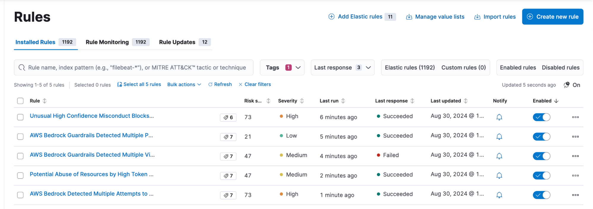The image size is (593, 209).
Task: Disable the Unusual High Confidence Misconduct rule
Action: pos(541,117)
